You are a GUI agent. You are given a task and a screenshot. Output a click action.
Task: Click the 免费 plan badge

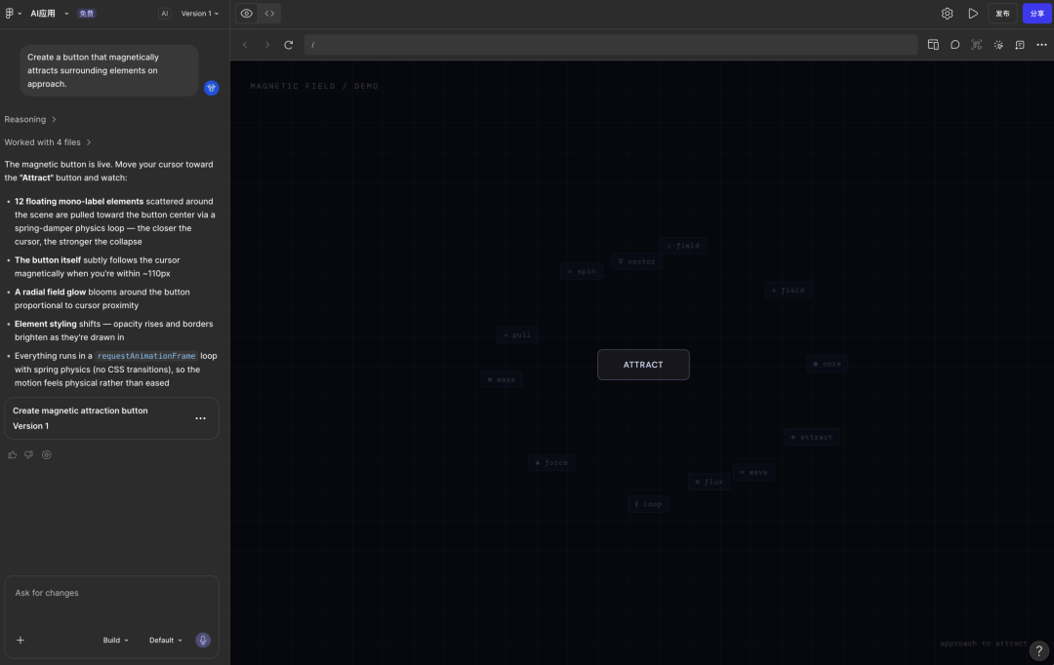tap(87, 14)
